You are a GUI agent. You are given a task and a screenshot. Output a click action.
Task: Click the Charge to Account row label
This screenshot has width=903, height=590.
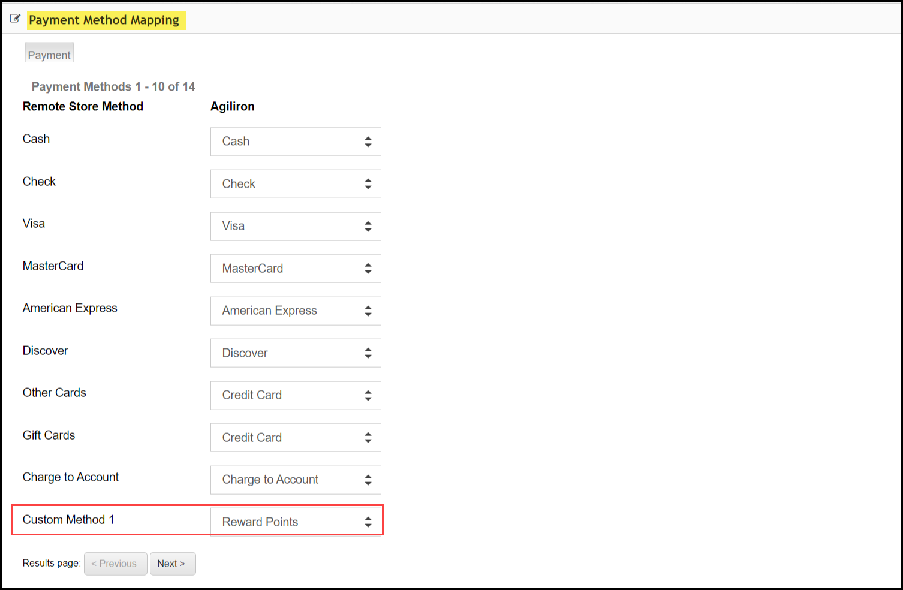point(71,477)
